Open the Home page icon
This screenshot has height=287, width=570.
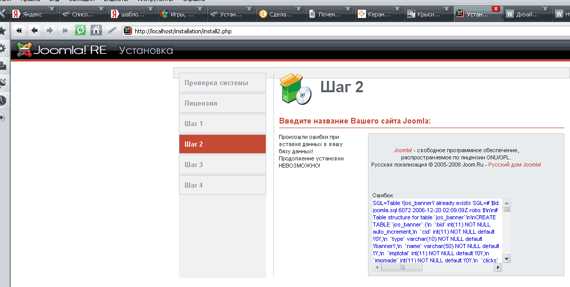96,30
